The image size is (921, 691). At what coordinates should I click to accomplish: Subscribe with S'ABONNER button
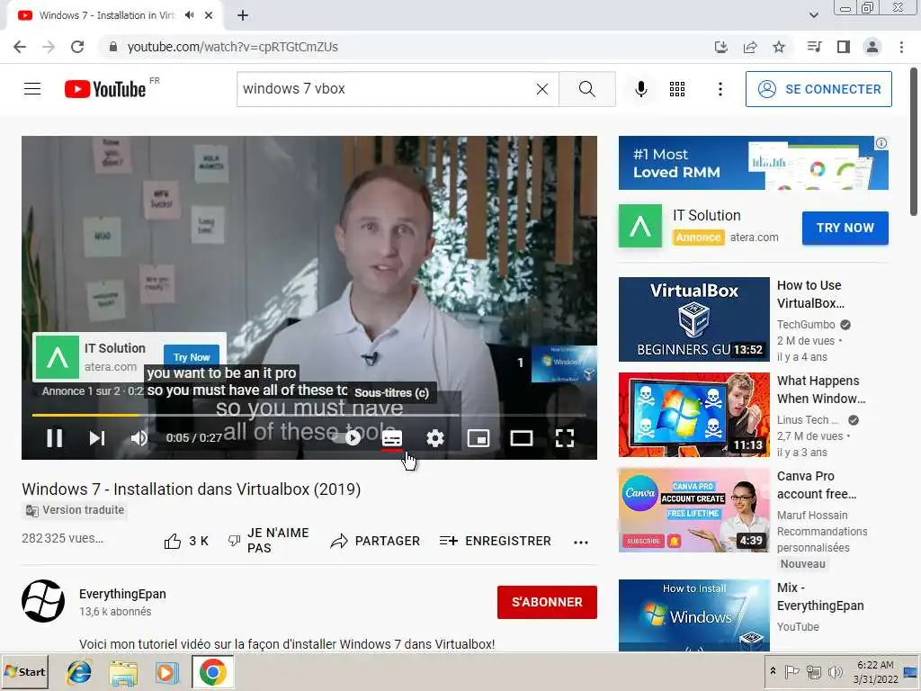[547, 602]
